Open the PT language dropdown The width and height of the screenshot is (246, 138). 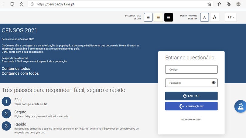[x=231, y=17]
